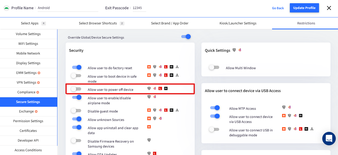
Task: Click the shield icon beside Disable Firmware Recovery
Action: 149,140
